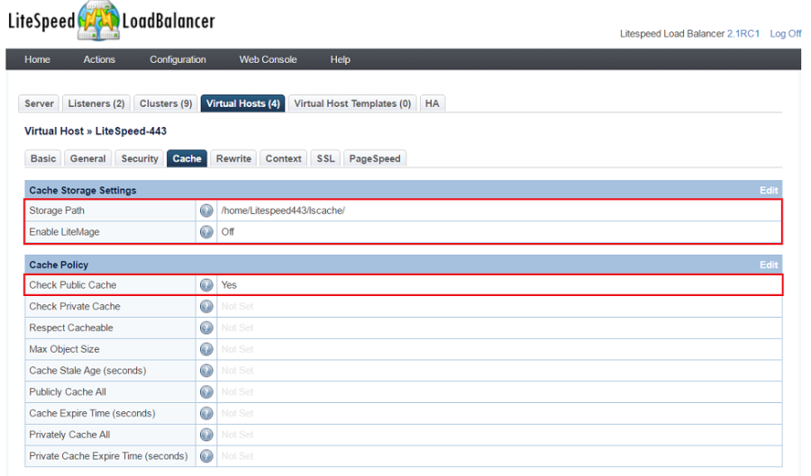Open the SSL sub-tab
This screenshot has width=811, height=476.
pos(326,158)
